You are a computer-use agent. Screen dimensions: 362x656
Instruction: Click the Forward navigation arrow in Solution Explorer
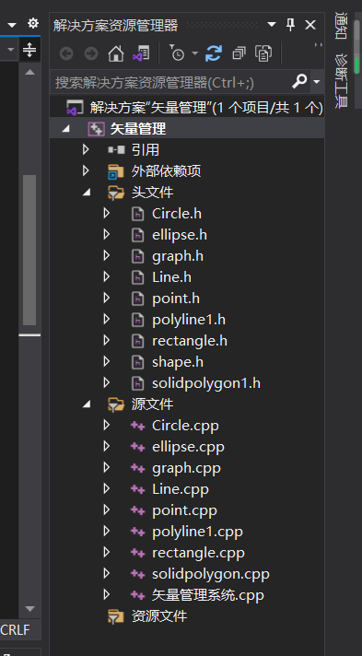click(91, 53)
